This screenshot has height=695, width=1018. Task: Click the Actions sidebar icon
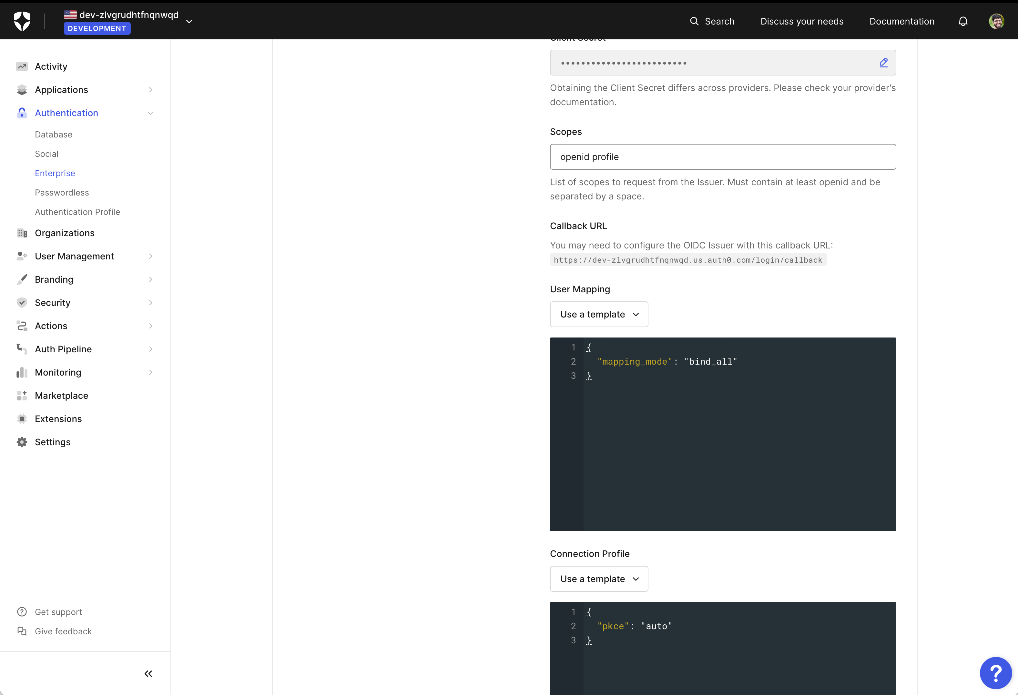[x=22, y=326]
